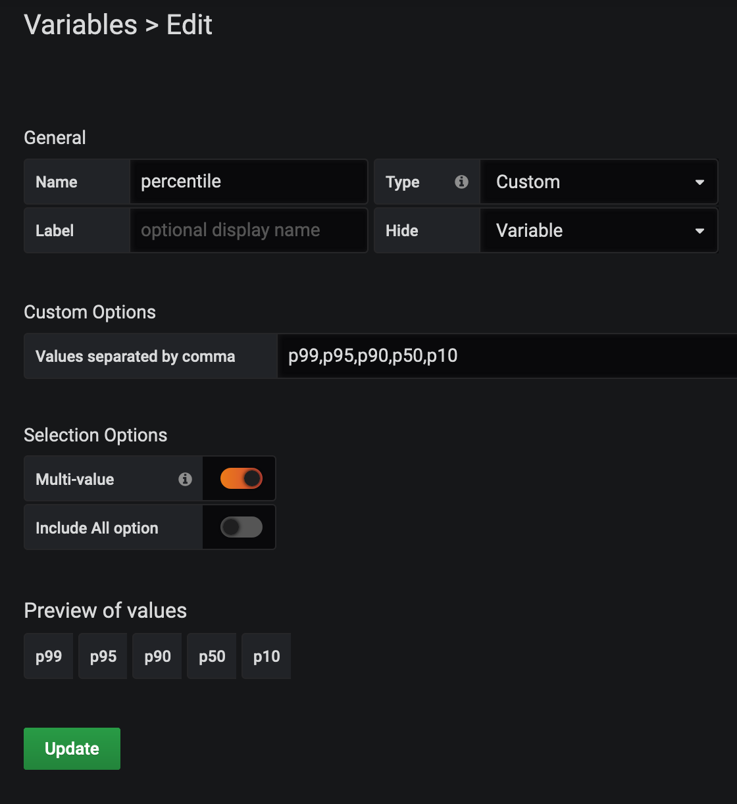Click the Multi-value info icon
The image size is (737, 804).
186,478
